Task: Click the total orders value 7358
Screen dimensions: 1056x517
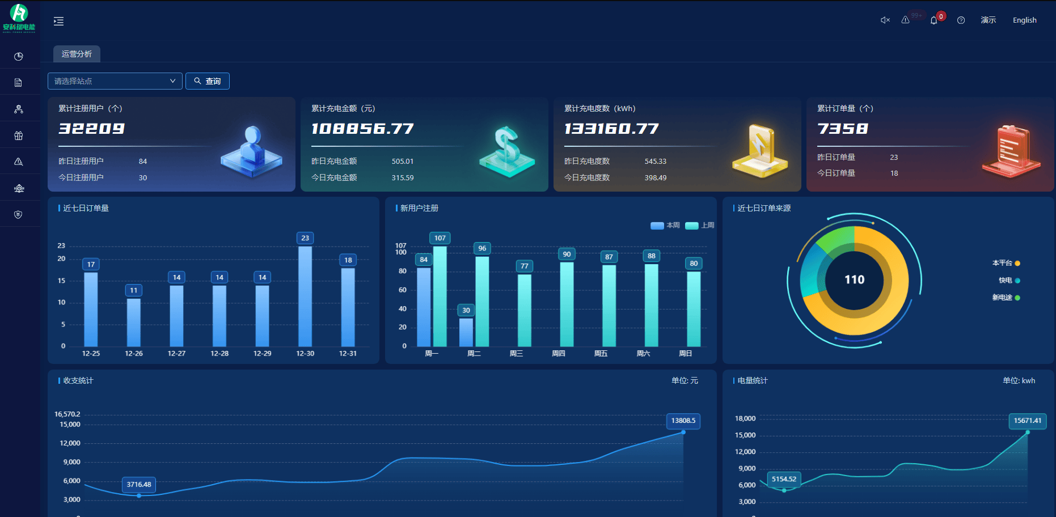Action: point(843,129)
